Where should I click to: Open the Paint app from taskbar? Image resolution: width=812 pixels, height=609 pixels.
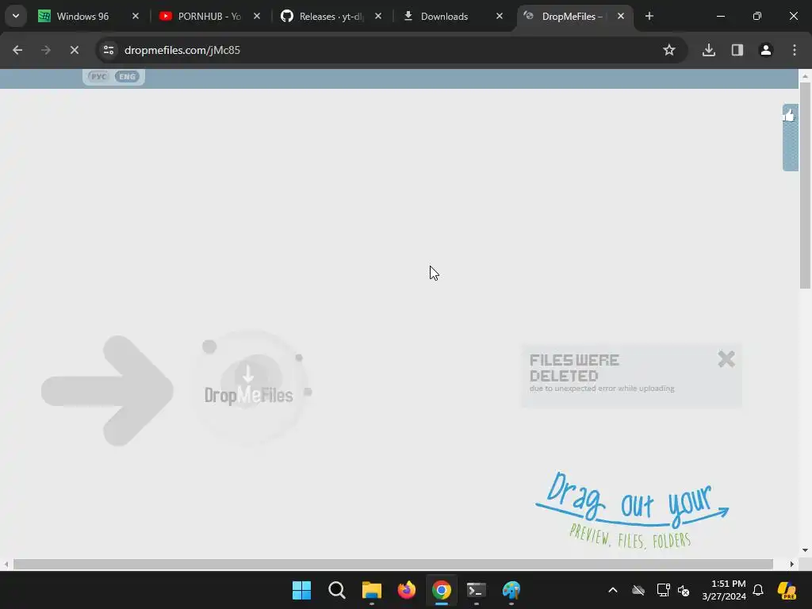(511, 590)
